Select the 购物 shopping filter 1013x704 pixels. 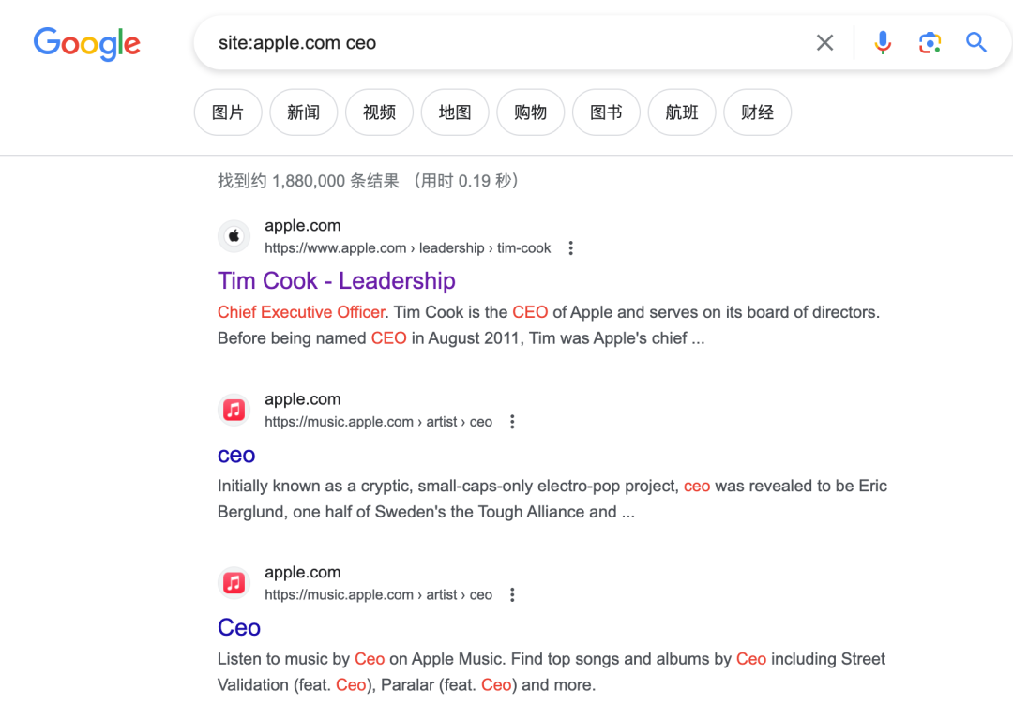[530, 112]
